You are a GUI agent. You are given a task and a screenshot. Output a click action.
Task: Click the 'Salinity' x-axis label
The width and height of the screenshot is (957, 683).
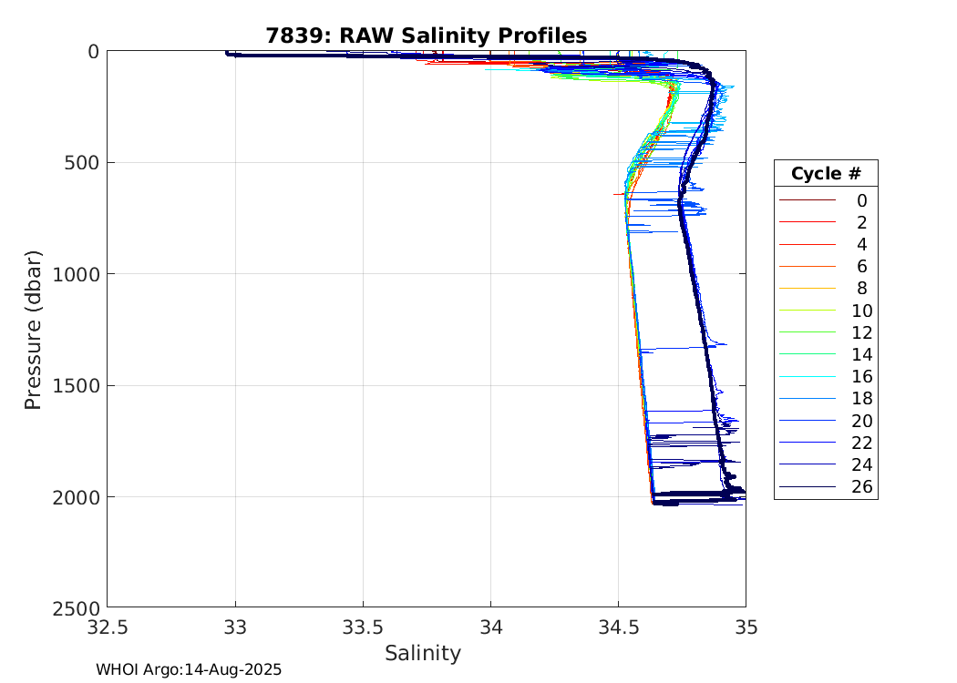click(x=422, y=654)
